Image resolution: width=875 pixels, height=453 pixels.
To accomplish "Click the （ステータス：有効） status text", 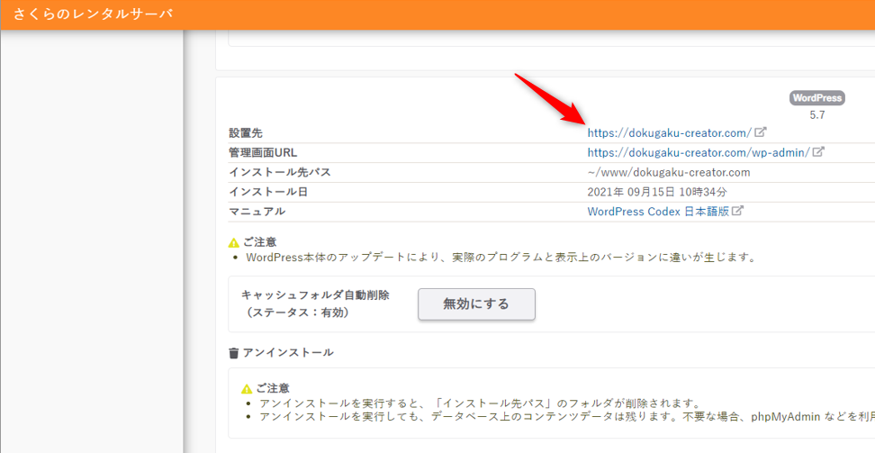I will [x=299, y=313].
